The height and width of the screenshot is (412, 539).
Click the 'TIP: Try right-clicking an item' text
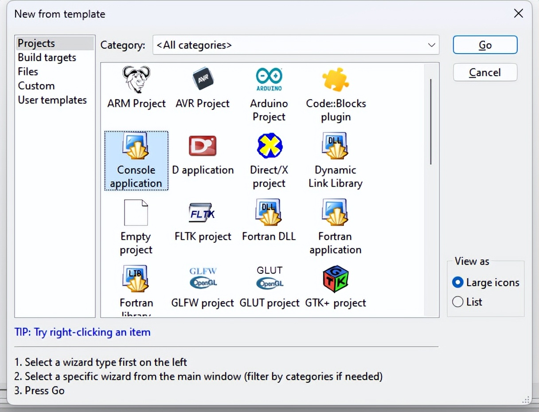coord(82,332)
